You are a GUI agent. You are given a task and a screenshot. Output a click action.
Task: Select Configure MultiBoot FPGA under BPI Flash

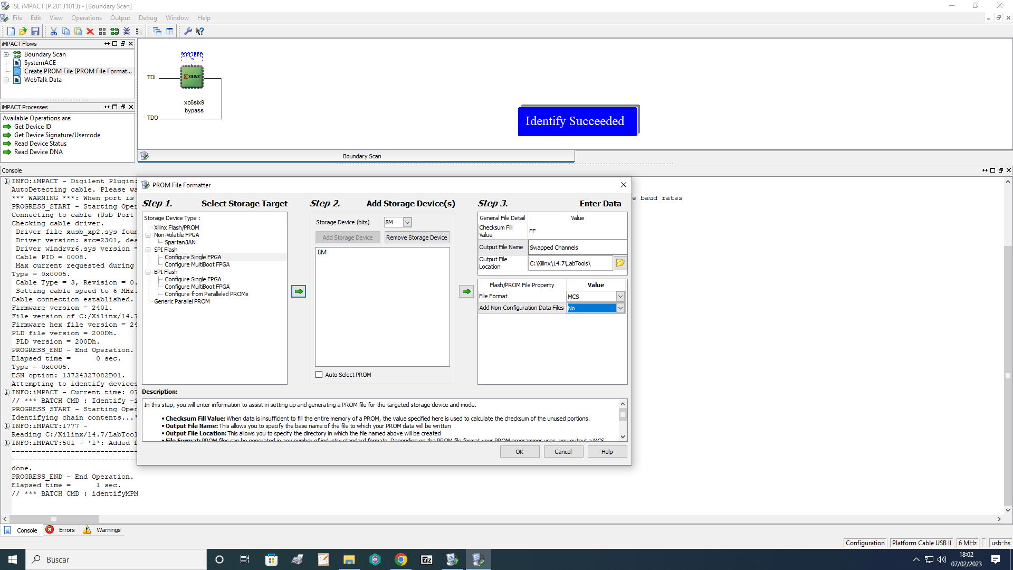[197, 287]
